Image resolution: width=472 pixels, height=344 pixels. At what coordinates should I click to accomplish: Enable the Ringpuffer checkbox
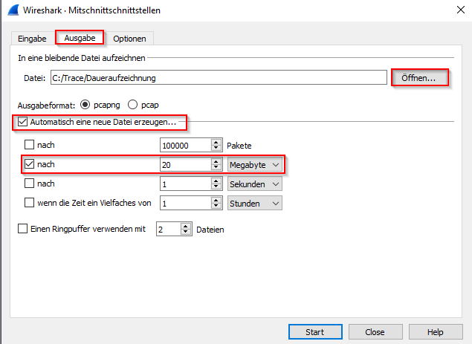point(22,230)
